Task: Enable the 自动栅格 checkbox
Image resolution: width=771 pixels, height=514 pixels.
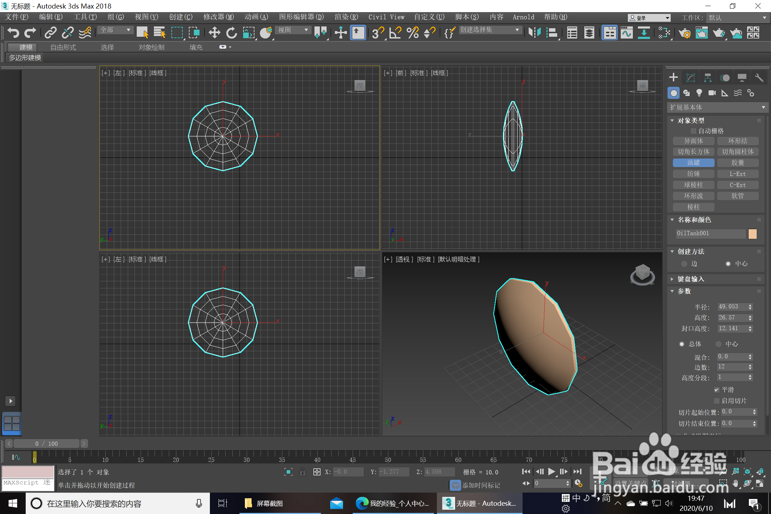Action: (x=694, y=131)
